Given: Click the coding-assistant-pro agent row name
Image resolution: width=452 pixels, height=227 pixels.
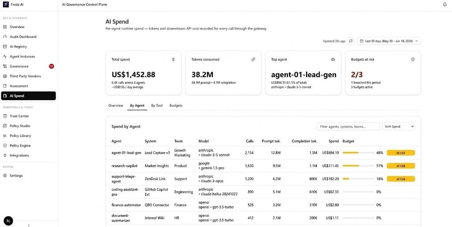Looking at the screenshot, I should click(x=125, y=192).
